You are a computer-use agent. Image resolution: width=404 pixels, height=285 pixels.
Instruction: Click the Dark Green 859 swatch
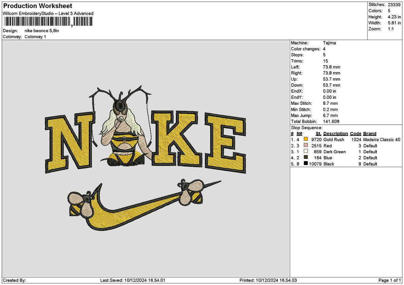pyautogui.click(x=306, y=152)
